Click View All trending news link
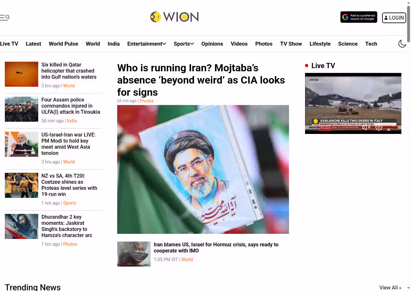Screen dimensions: 411x291 [390, 287]
